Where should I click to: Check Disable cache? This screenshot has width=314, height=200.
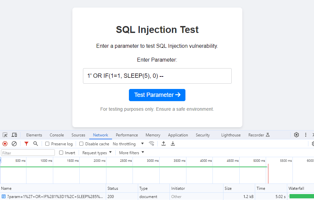[x=81, y=144]
